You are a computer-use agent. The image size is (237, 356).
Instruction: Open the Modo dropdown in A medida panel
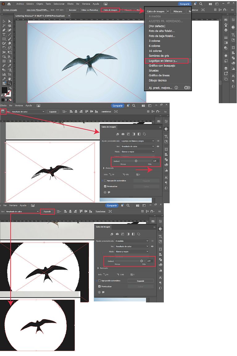(132, 251)
